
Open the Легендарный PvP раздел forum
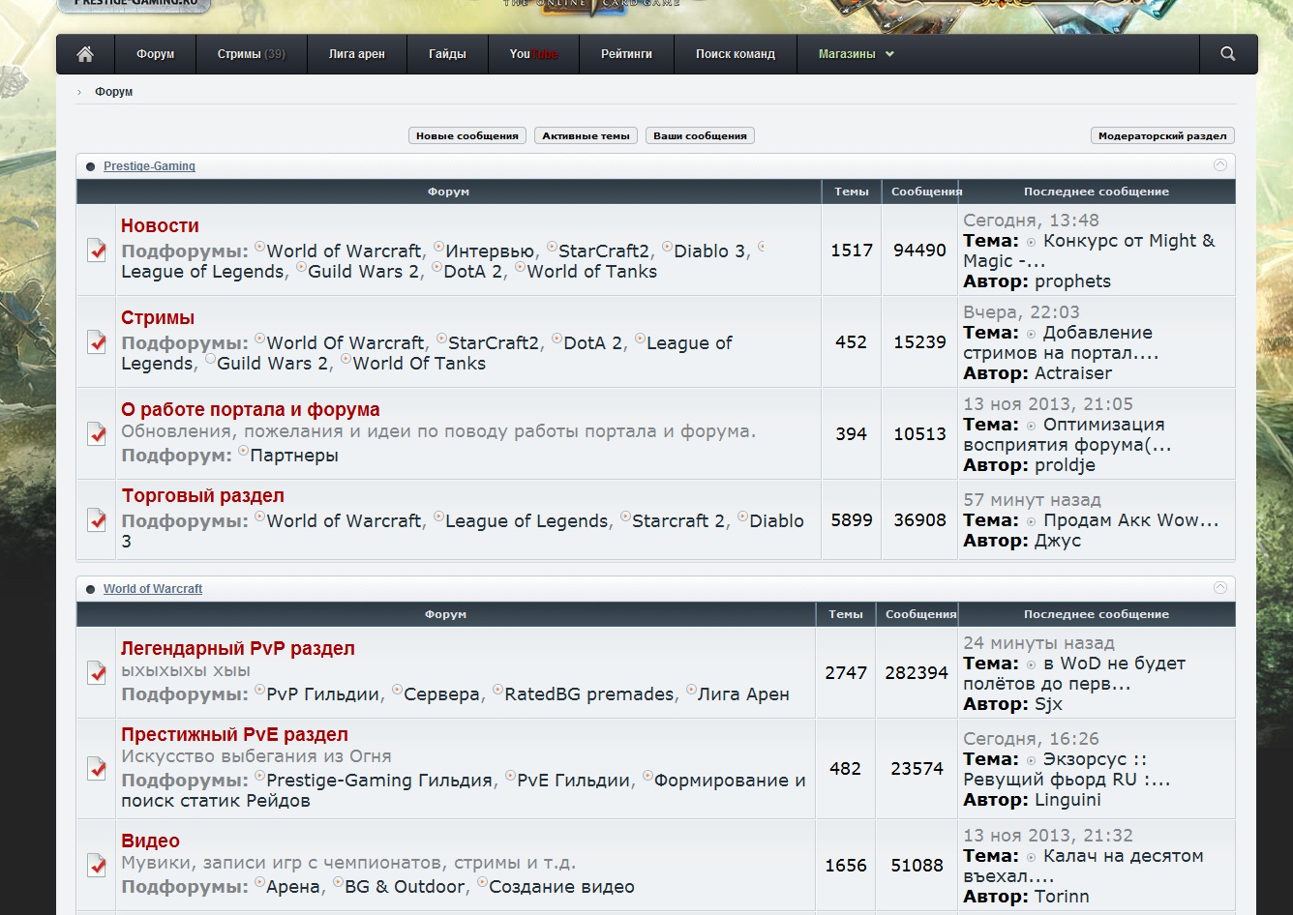(238, 648)
